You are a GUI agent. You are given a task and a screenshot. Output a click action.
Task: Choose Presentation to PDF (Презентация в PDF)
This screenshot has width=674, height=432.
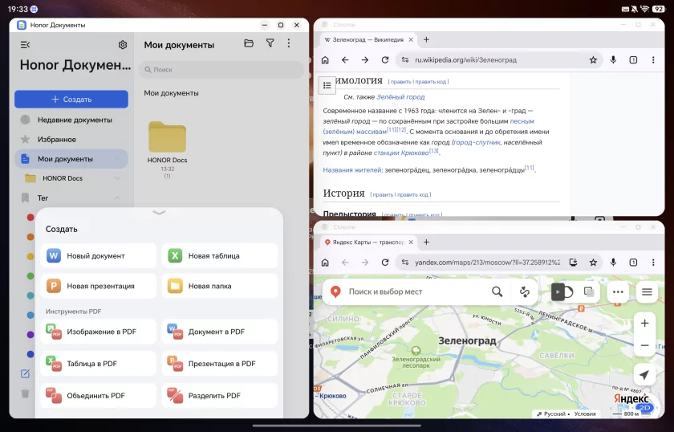tap(220, 364)
